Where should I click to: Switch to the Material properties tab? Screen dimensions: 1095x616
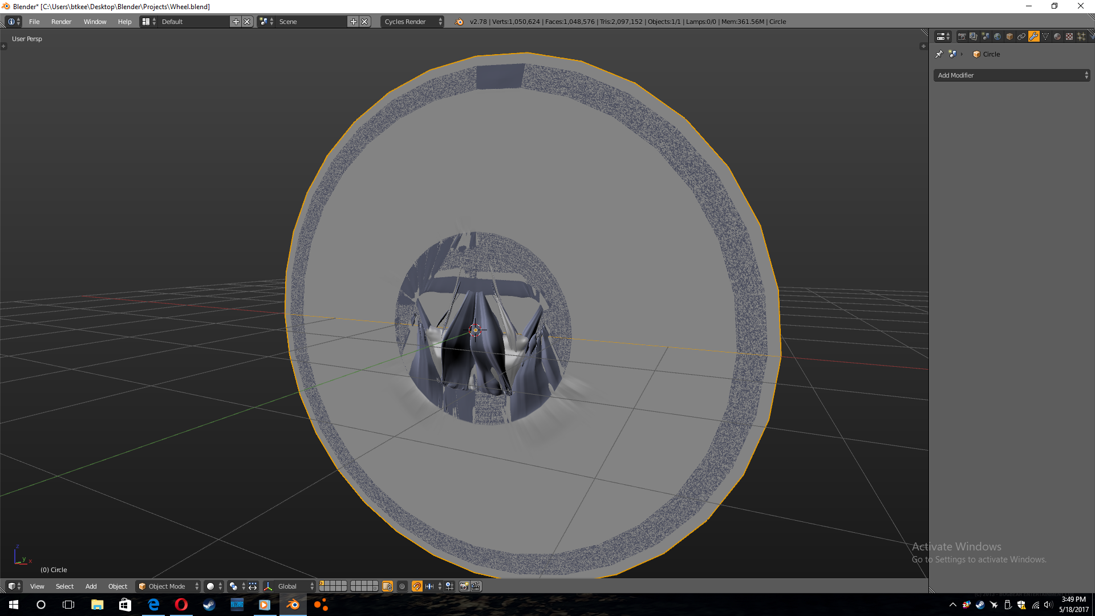[x=1057, y=37]
